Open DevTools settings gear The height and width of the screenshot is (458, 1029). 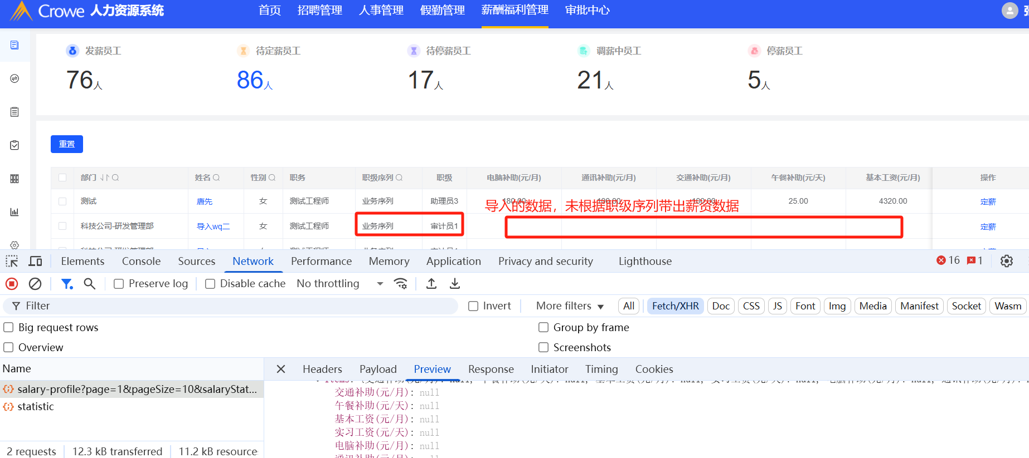tap(1006, 261)
